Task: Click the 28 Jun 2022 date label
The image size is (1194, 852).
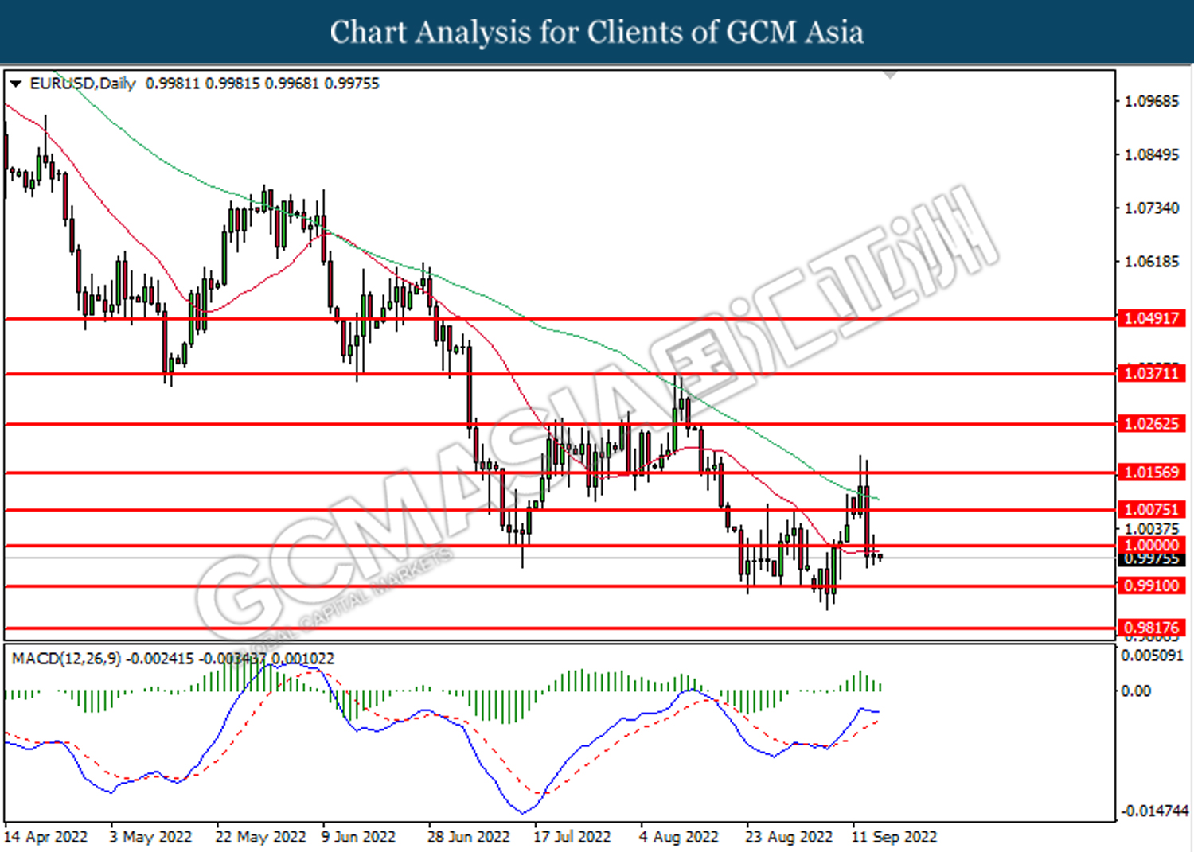Action: 469,837
